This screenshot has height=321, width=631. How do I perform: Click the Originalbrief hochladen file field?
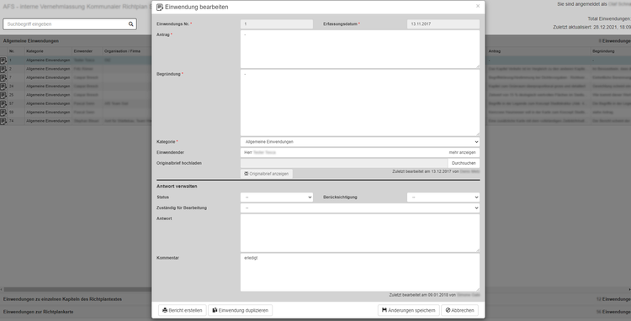coord(344,163)
